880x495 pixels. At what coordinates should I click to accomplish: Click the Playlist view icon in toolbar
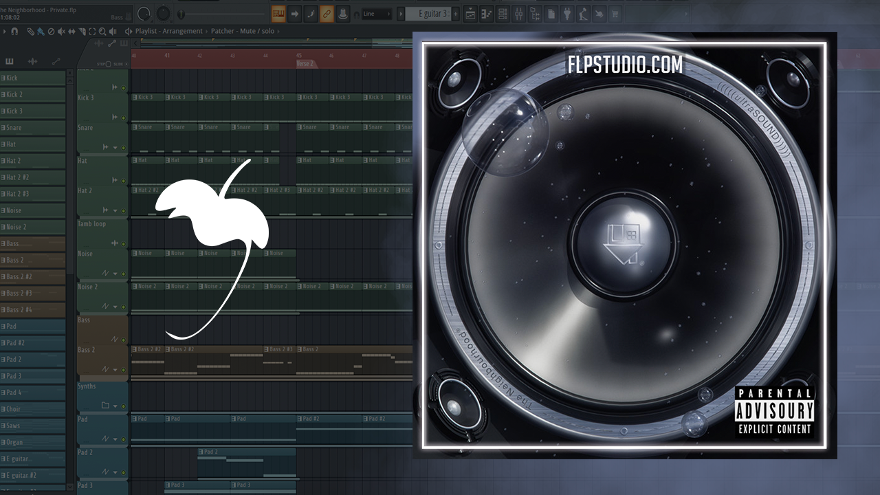(471, 14)
